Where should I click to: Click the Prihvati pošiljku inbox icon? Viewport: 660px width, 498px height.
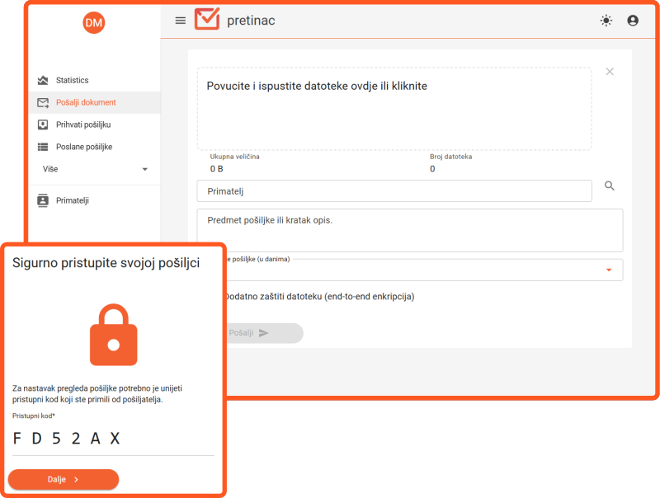pyautogui.click(x=43, y=124)
